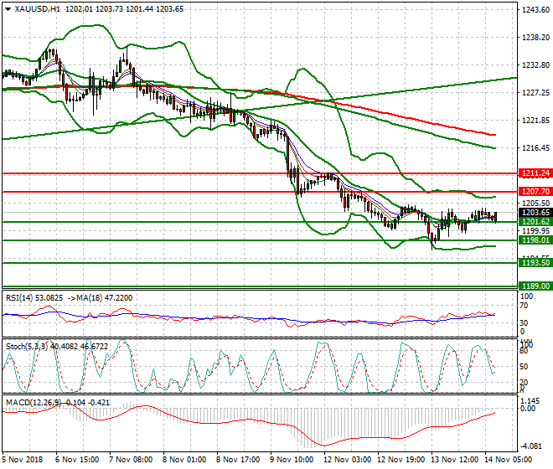The image size is (553, 469).
Task: Select the 1189.00 green level label
Action: click(535, 286)
